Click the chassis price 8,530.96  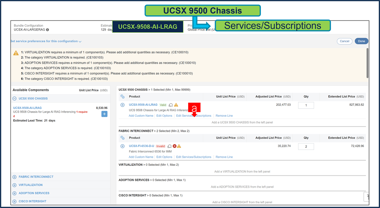[101, 108]
